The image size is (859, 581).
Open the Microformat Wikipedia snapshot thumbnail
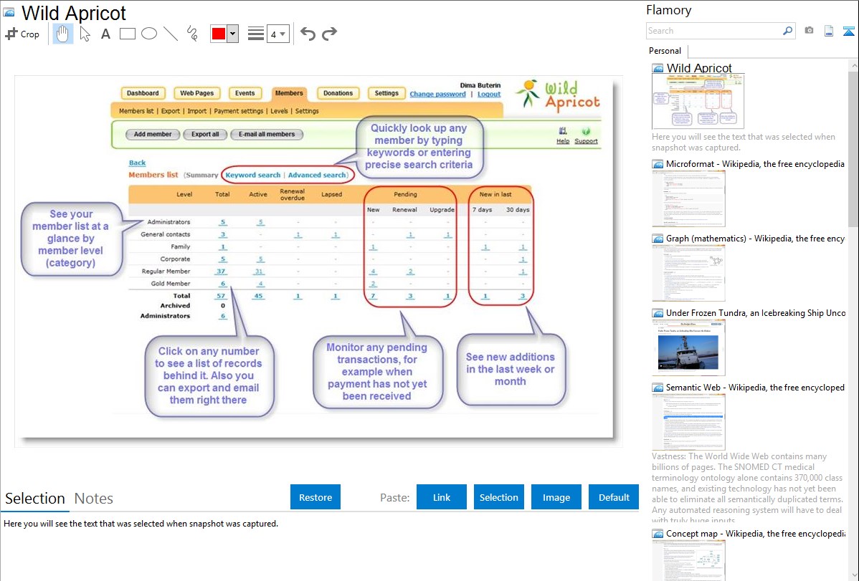pos(688,198)
